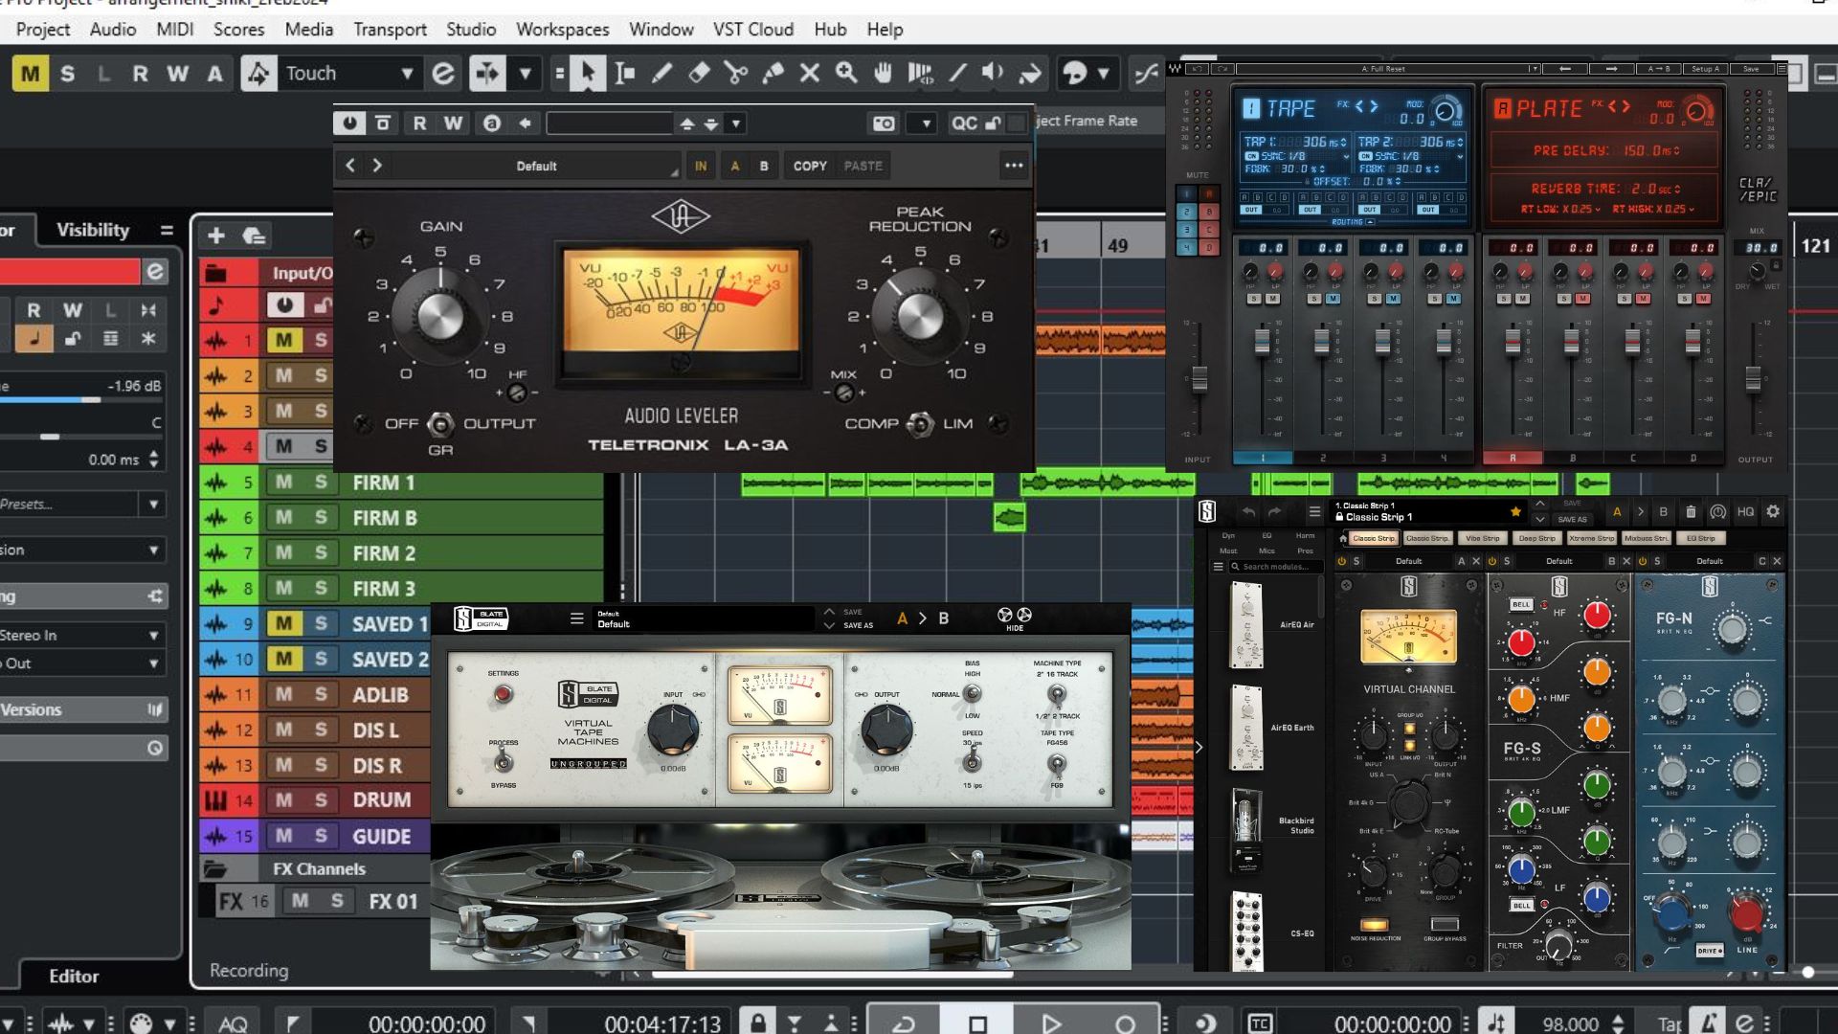Screen dimensions: 1838x1034
Task: Open the Transport menu
Action: pos(390,30)
